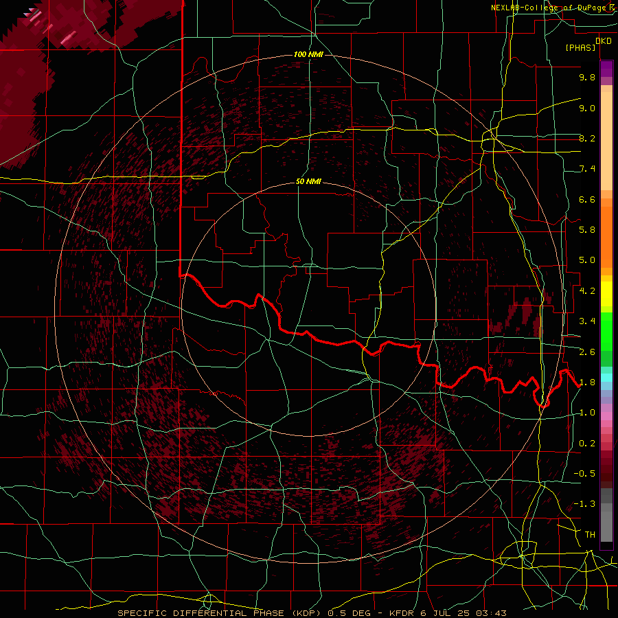Click the 4.2 value on the color scale
This screenshot has width=618, height=618.
587,291
